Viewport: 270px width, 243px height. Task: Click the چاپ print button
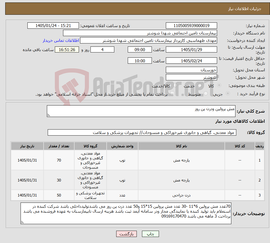(x=150, y=234)
